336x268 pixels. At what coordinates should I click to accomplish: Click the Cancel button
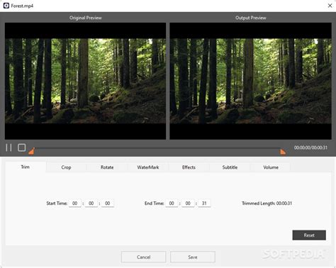click(144, 257)
